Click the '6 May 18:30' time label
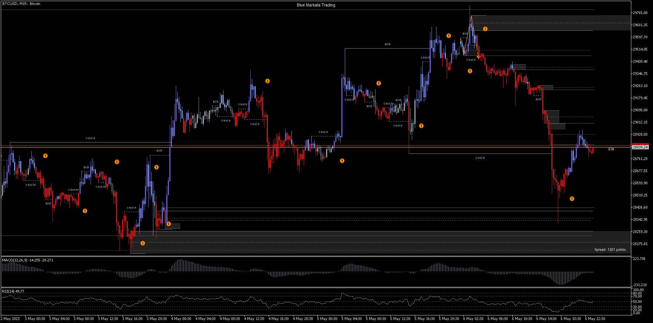Screen dimensions: 653x323 coord(571,319)
